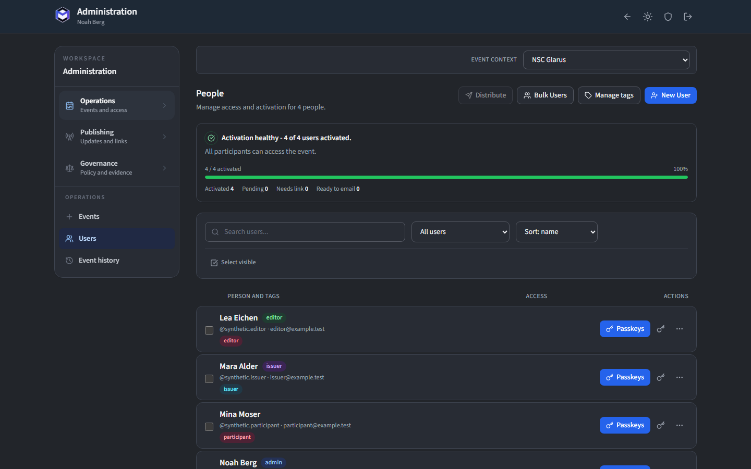The image size is (751, 469).
Task: Open Manage tags
Action: pos(609,95)
